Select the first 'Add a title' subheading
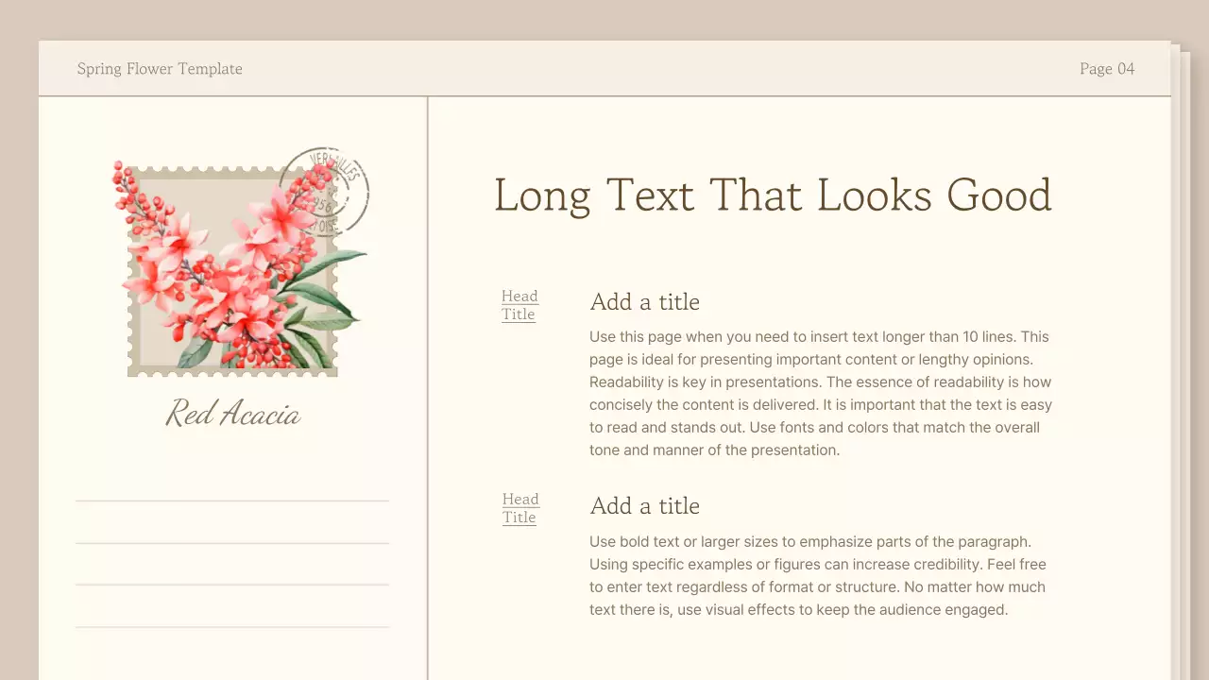This screenshot has height=680, width=1209. [644, 302]
